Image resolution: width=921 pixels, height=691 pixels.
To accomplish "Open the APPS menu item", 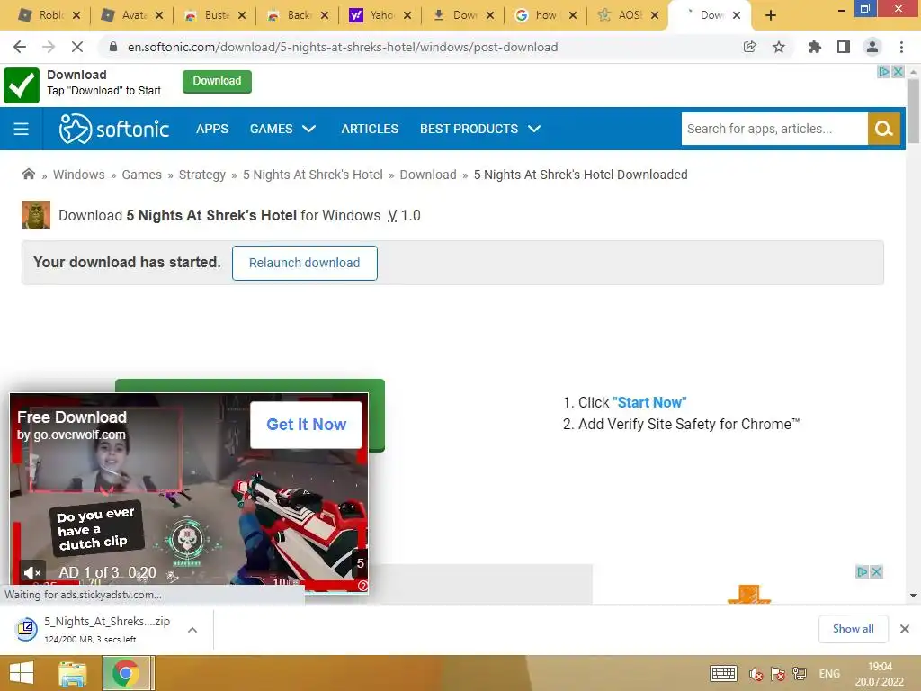I will coord(212,129).
